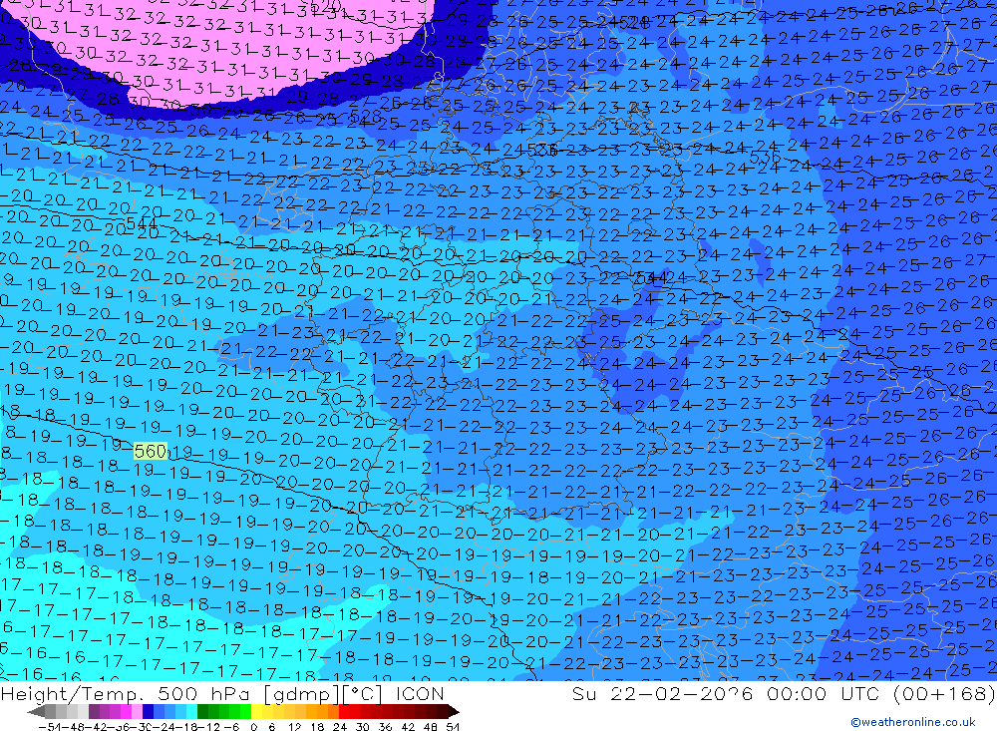Pick the dark blue legend swatch at -30
The height and width of the screenshot is (731, 997).
148,711
